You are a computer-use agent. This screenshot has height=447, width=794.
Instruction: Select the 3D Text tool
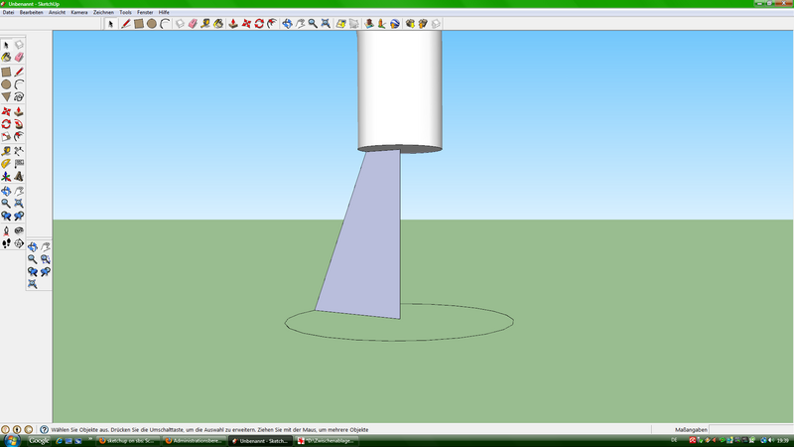[x=19, y=176]
